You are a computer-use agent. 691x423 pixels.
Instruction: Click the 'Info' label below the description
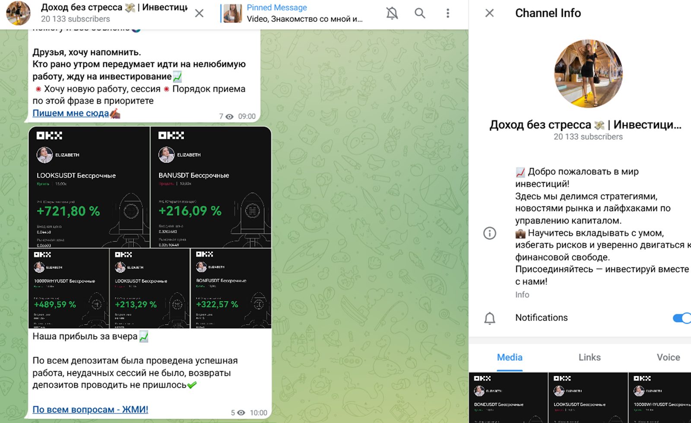point(522,295)
